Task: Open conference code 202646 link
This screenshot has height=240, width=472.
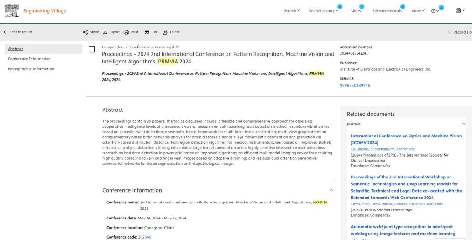Action: (x=145, y=237)
